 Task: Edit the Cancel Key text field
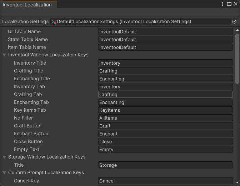tap(165, 181)
